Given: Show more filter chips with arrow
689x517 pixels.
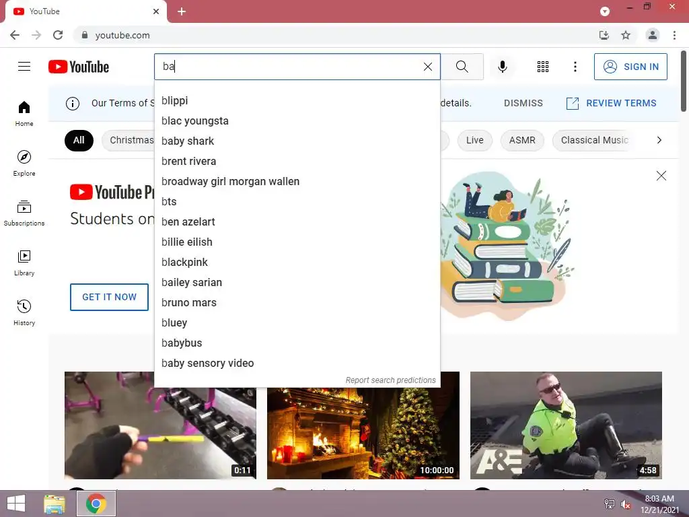Looking at the screenshot, I should [659, 140].
